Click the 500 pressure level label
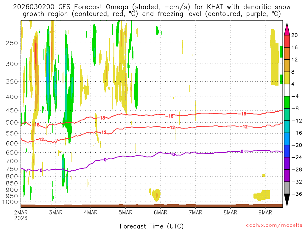This screenshot has height=229, width=305. 12,123
